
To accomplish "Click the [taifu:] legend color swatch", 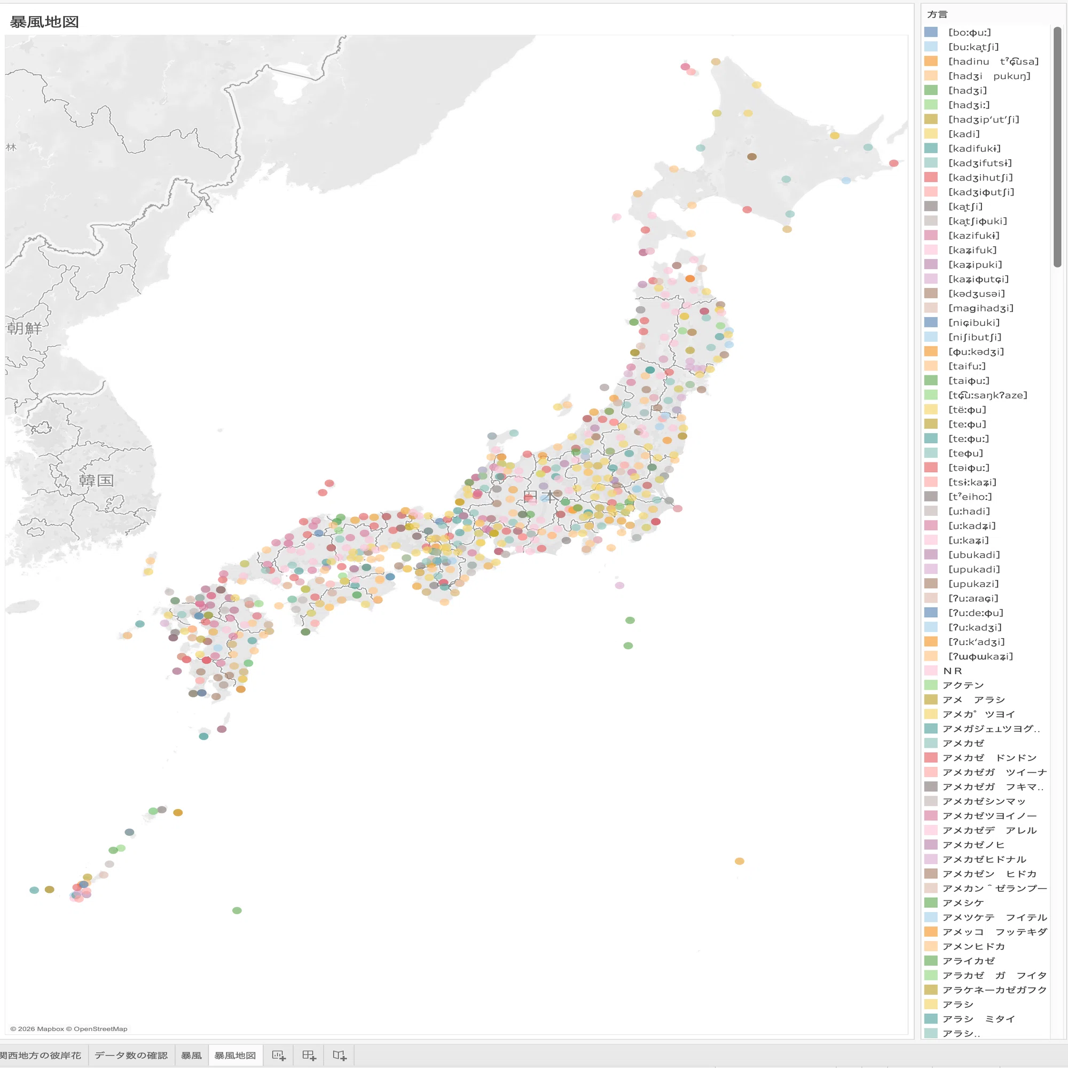I will coord(931,366).
